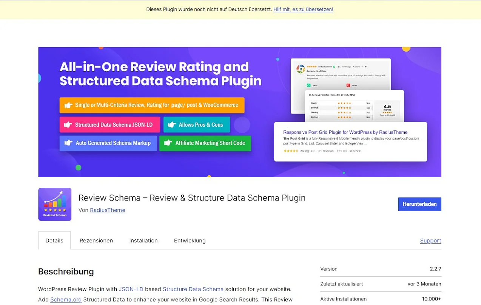Click the pointing hand icon on orange badge
This screenshot has width=481, height=305.
(68, 105)
